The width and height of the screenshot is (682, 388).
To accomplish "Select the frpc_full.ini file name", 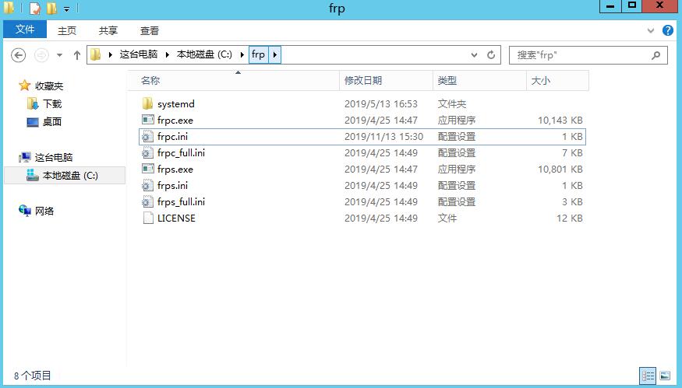I will [182, 152].
